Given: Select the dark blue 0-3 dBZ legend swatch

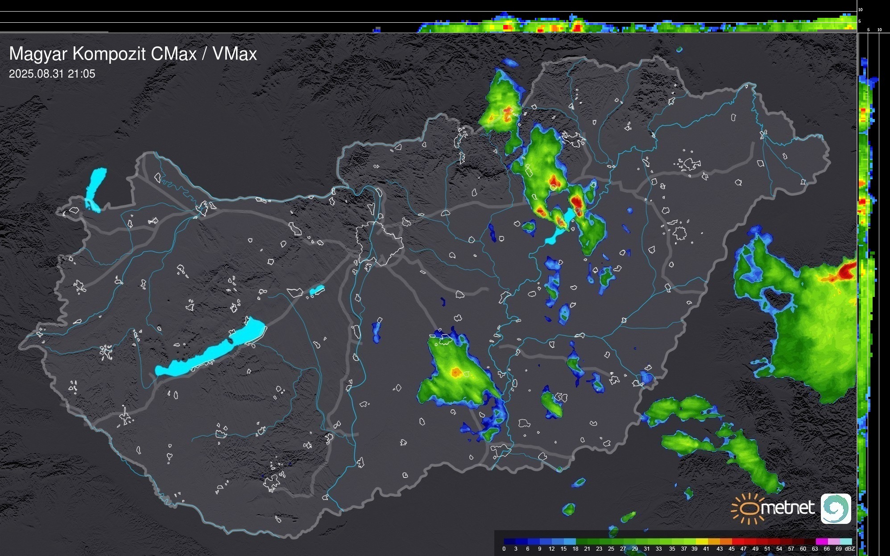Looking at the screenshot, I should [x=510, y=541].
